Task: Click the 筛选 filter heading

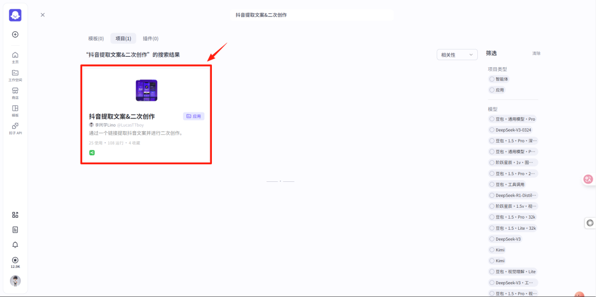Action: 491,53
